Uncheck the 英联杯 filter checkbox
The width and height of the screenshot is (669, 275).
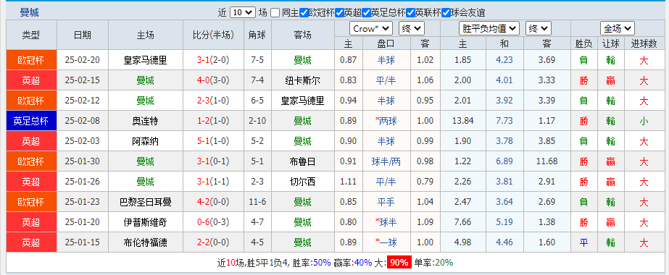(x=410, y=13)
